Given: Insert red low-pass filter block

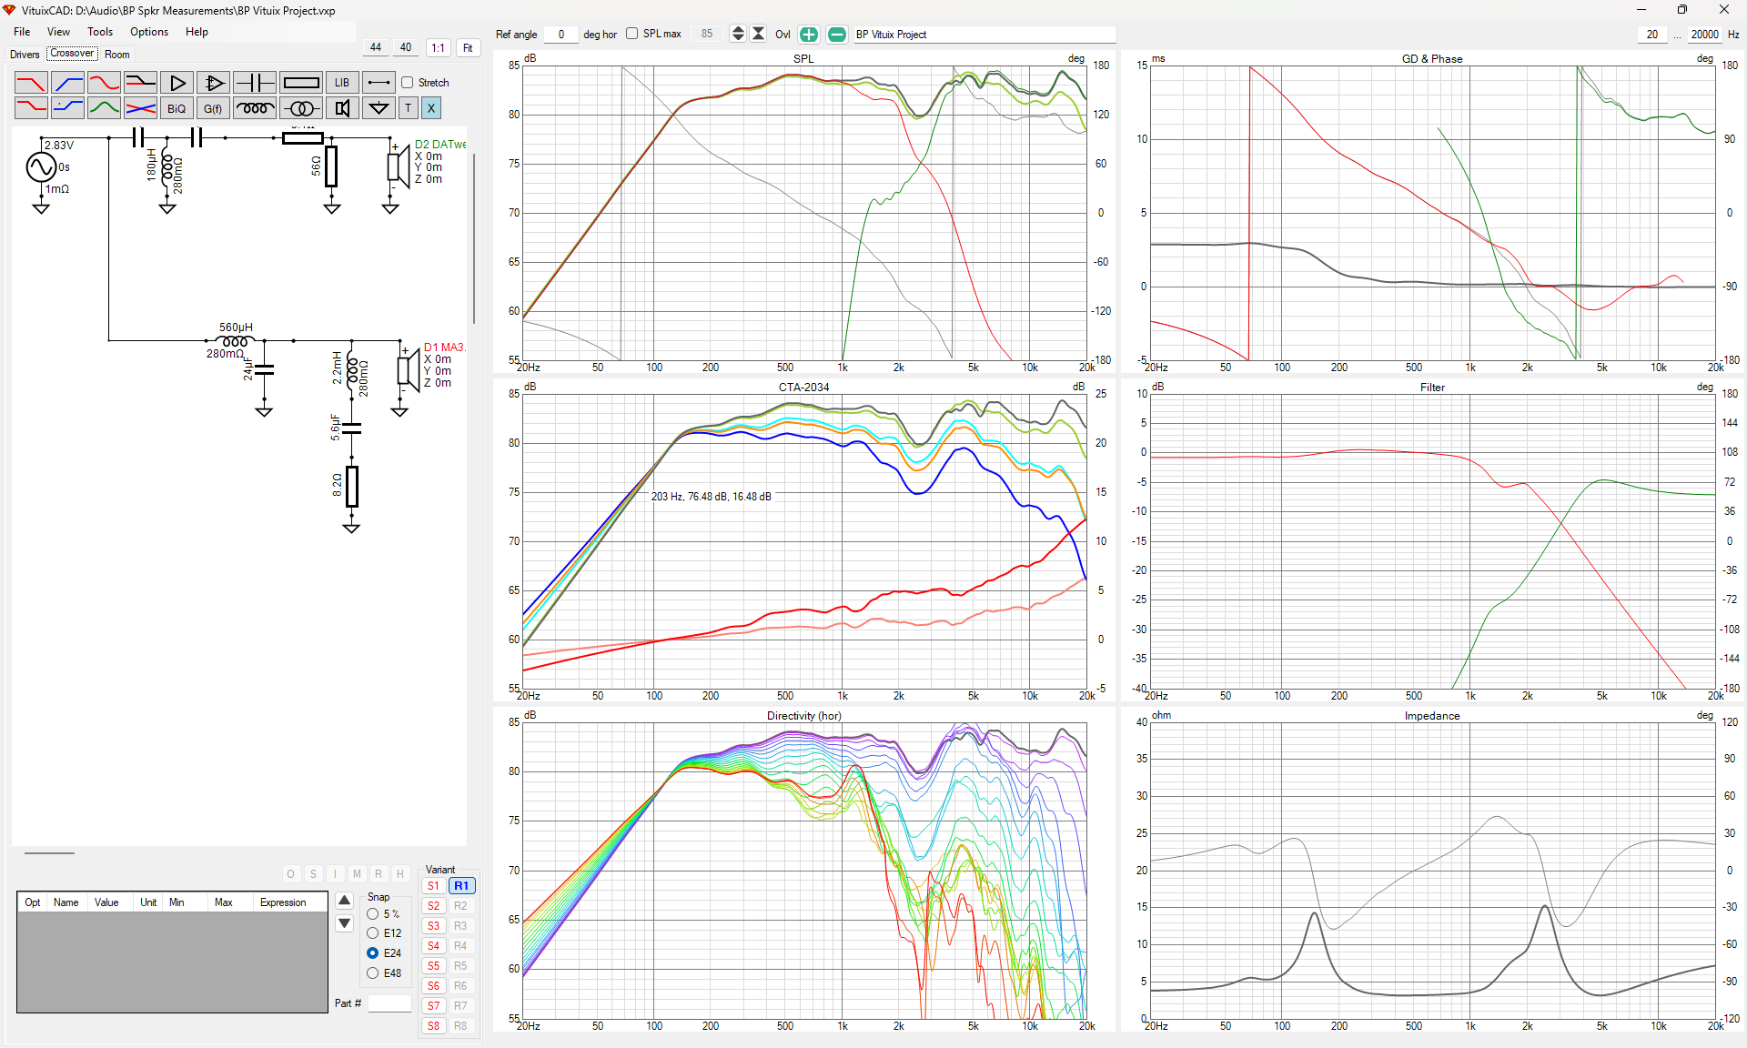Looking at the screenshot, I should [x=31, y=83].
